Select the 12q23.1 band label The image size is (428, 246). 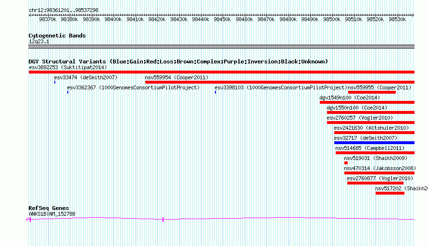pyautogui.click(x=39, y=41)
